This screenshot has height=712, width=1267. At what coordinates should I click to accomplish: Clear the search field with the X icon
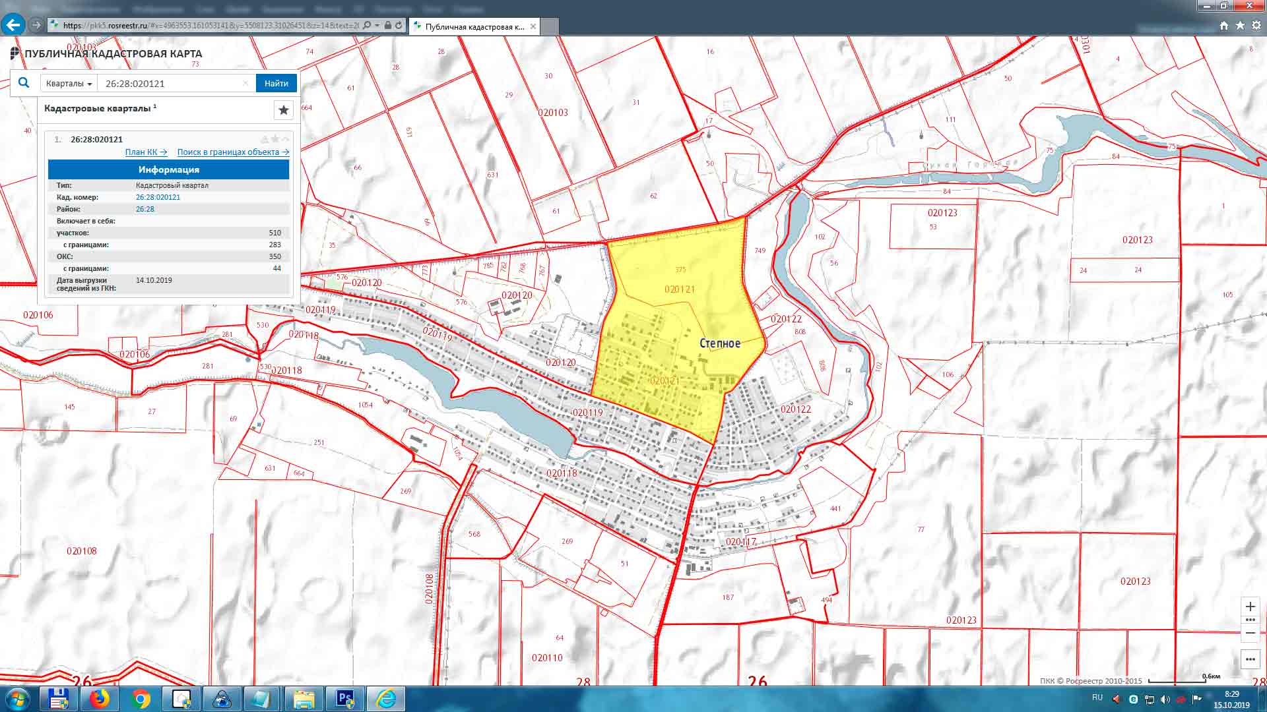[x=245, y=83]
